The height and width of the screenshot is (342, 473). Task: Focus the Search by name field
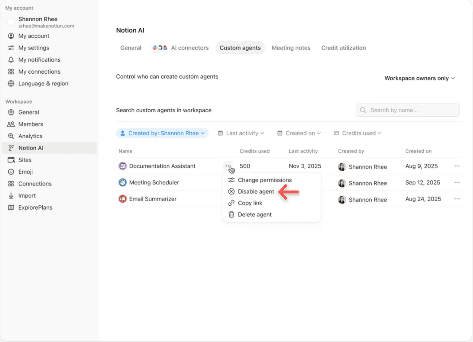[413, 110]
